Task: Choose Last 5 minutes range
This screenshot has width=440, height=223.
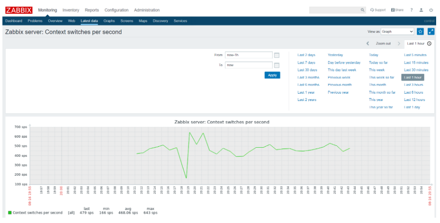Action: [415, 55]
